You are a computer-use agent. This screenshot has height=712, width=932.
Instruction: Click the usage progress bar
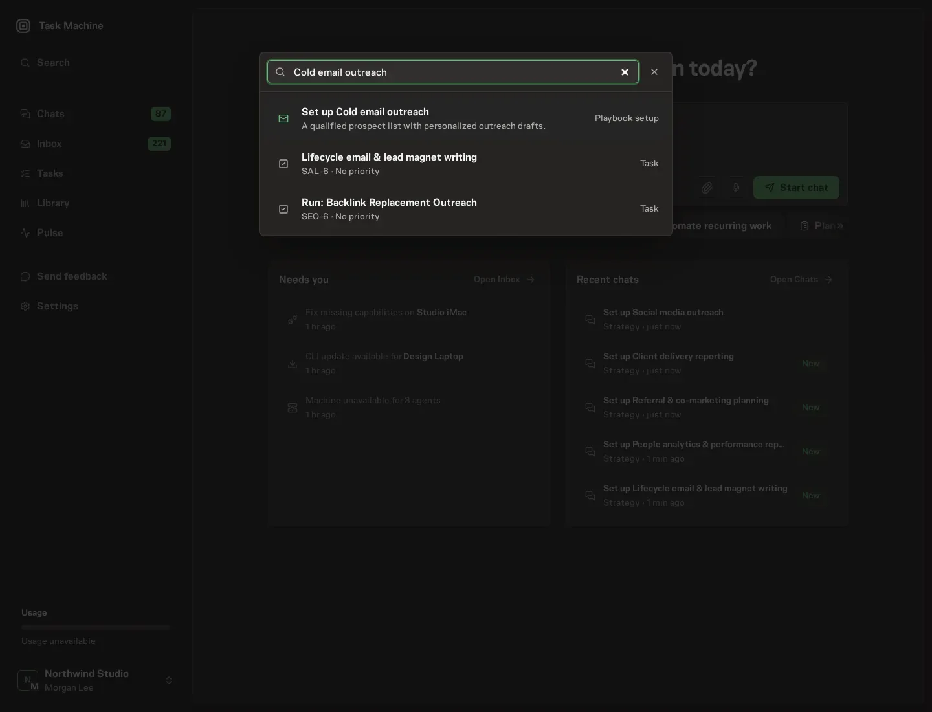coord(96,627)
